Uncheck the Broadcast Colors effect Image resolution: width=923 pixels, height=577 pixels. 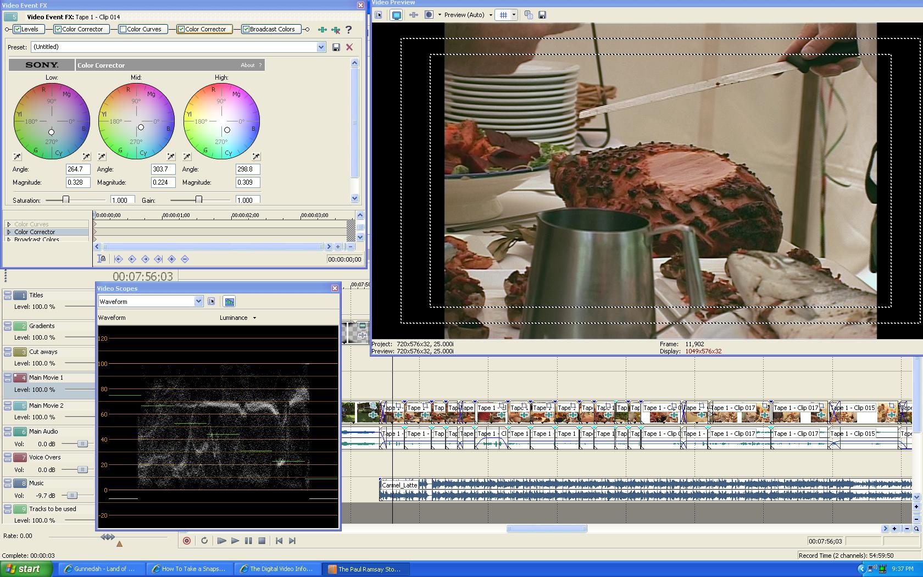[x=246, y=29]
